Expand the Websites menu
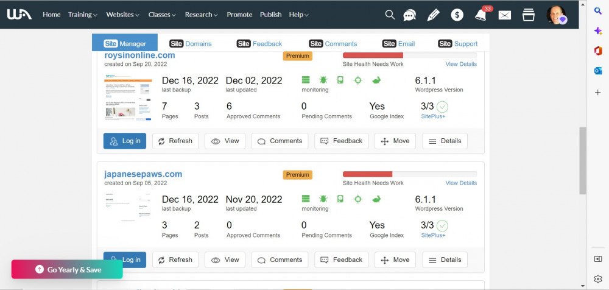 tap(123, 15)
